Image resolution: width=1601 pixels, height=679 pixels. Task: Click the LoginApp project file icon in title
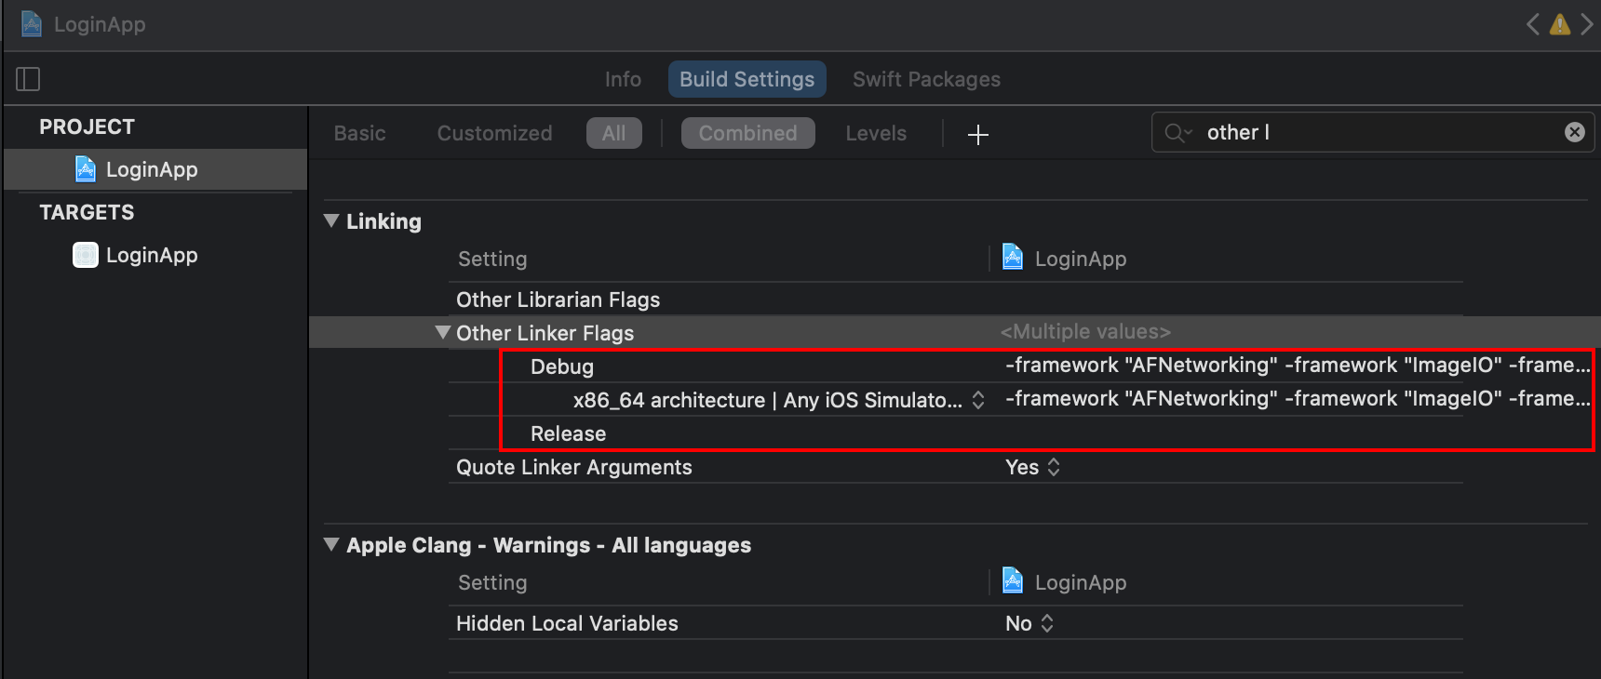32,24
